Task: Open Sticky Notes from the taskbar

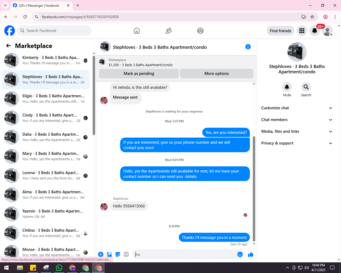Action: pyautogui.click(x=33, y=268)
